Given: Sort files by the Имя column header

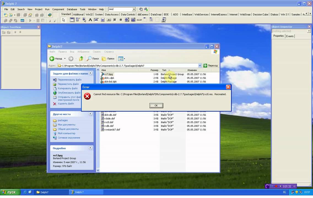Looking at the screenshot, I should coord(119,70).
